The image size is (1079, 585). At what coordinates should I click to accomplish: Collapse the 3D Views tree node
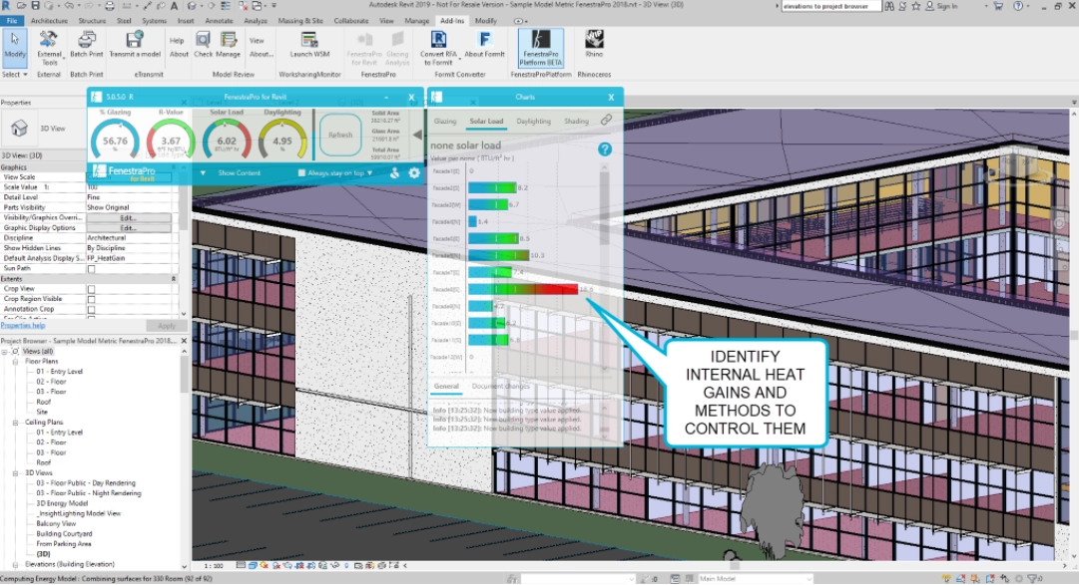pos(15,473)
